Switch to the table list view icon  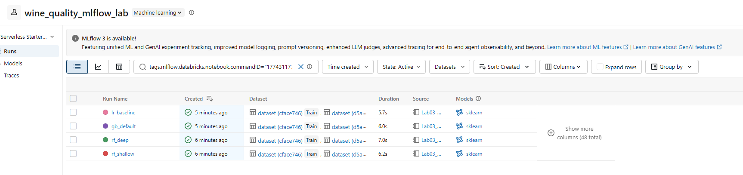click(x=77, y=67)
